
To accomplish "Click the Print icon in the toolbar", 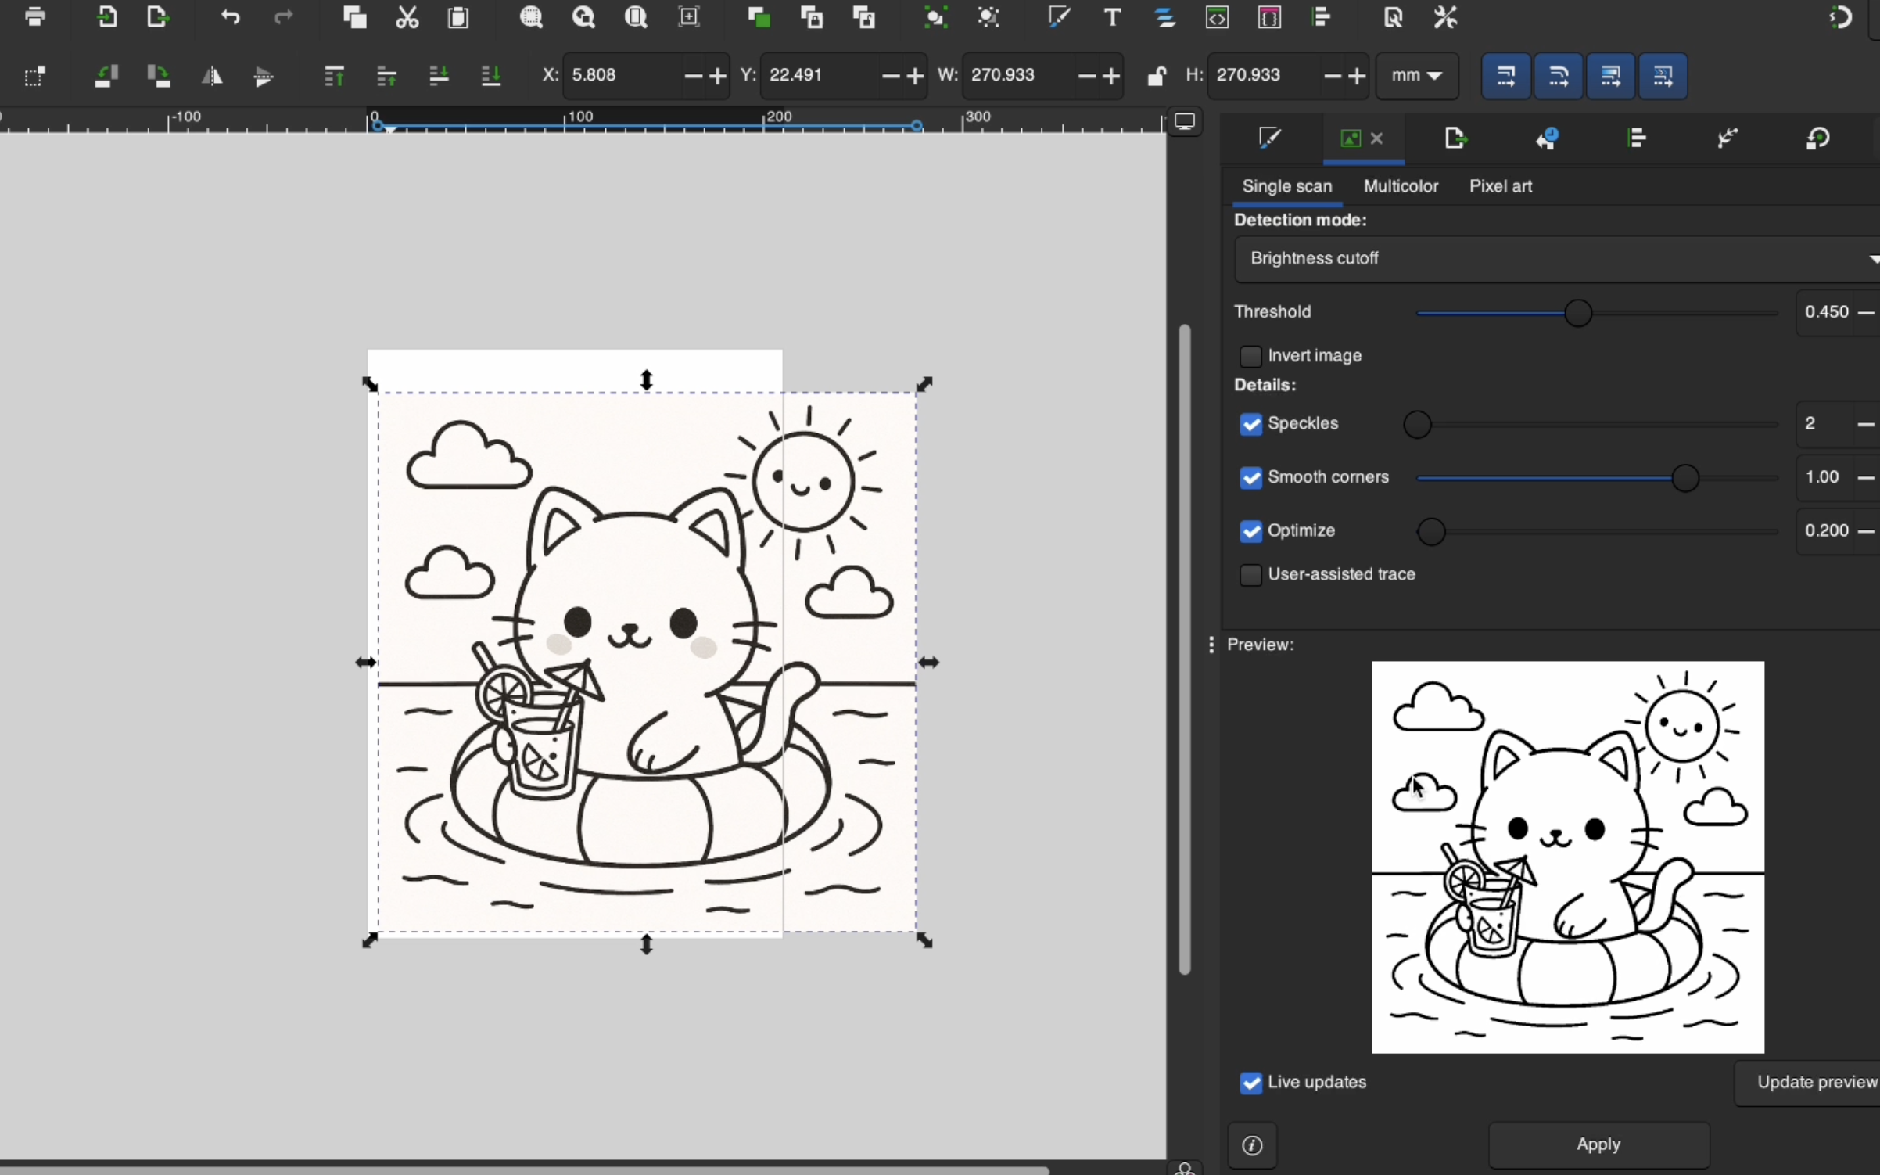I will (x=34, y=17).
